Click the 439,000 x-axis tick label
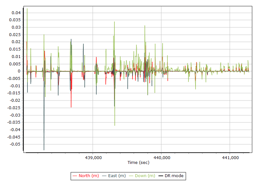Screen dimensions: 255x181 [93, 157]
